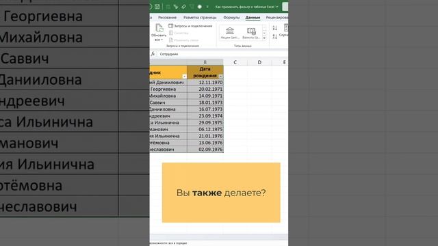Sort descending Z to A icon
Screen dimensions: 438x246
coord(275,36)
